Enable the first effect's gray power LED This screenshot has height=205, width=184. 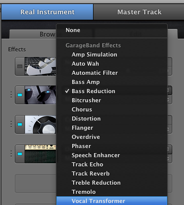[20, 66]
